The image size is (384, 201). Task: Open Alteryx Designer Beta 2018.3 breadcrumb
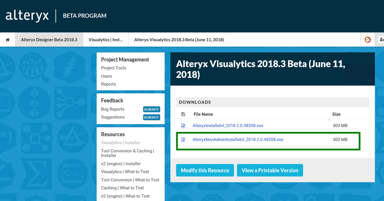[x=49, y=40]
